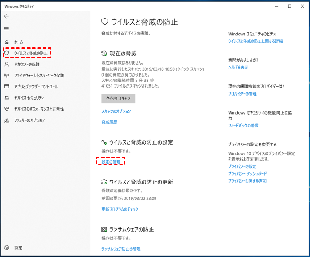
Task: Select ホーム in the sidebar
Action: click(19, 42)
